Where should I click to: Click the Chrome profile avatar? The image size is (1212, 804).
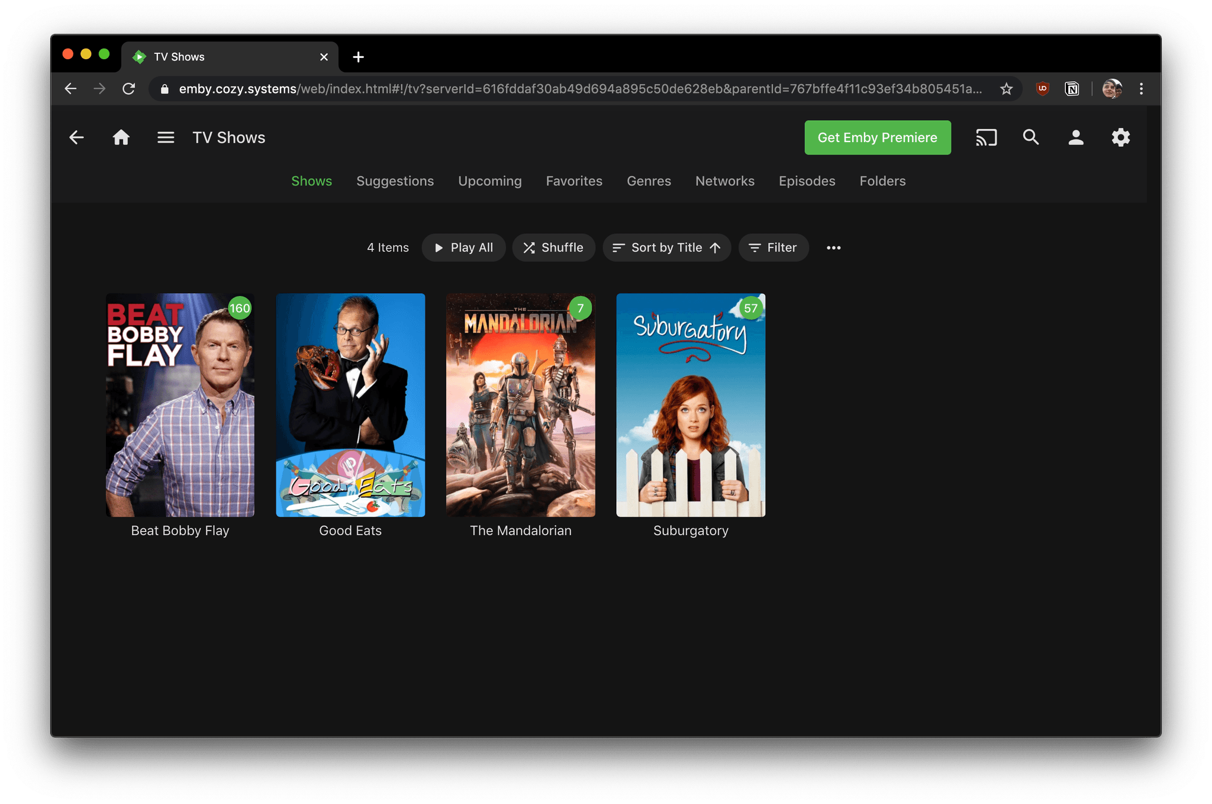coord(1112,89)
